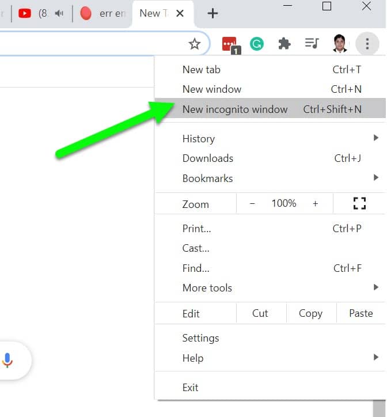Screen dimensions: 387x417
Task: Select Find... menu entry
Action: pyautogui.click(x=270, y=268)
